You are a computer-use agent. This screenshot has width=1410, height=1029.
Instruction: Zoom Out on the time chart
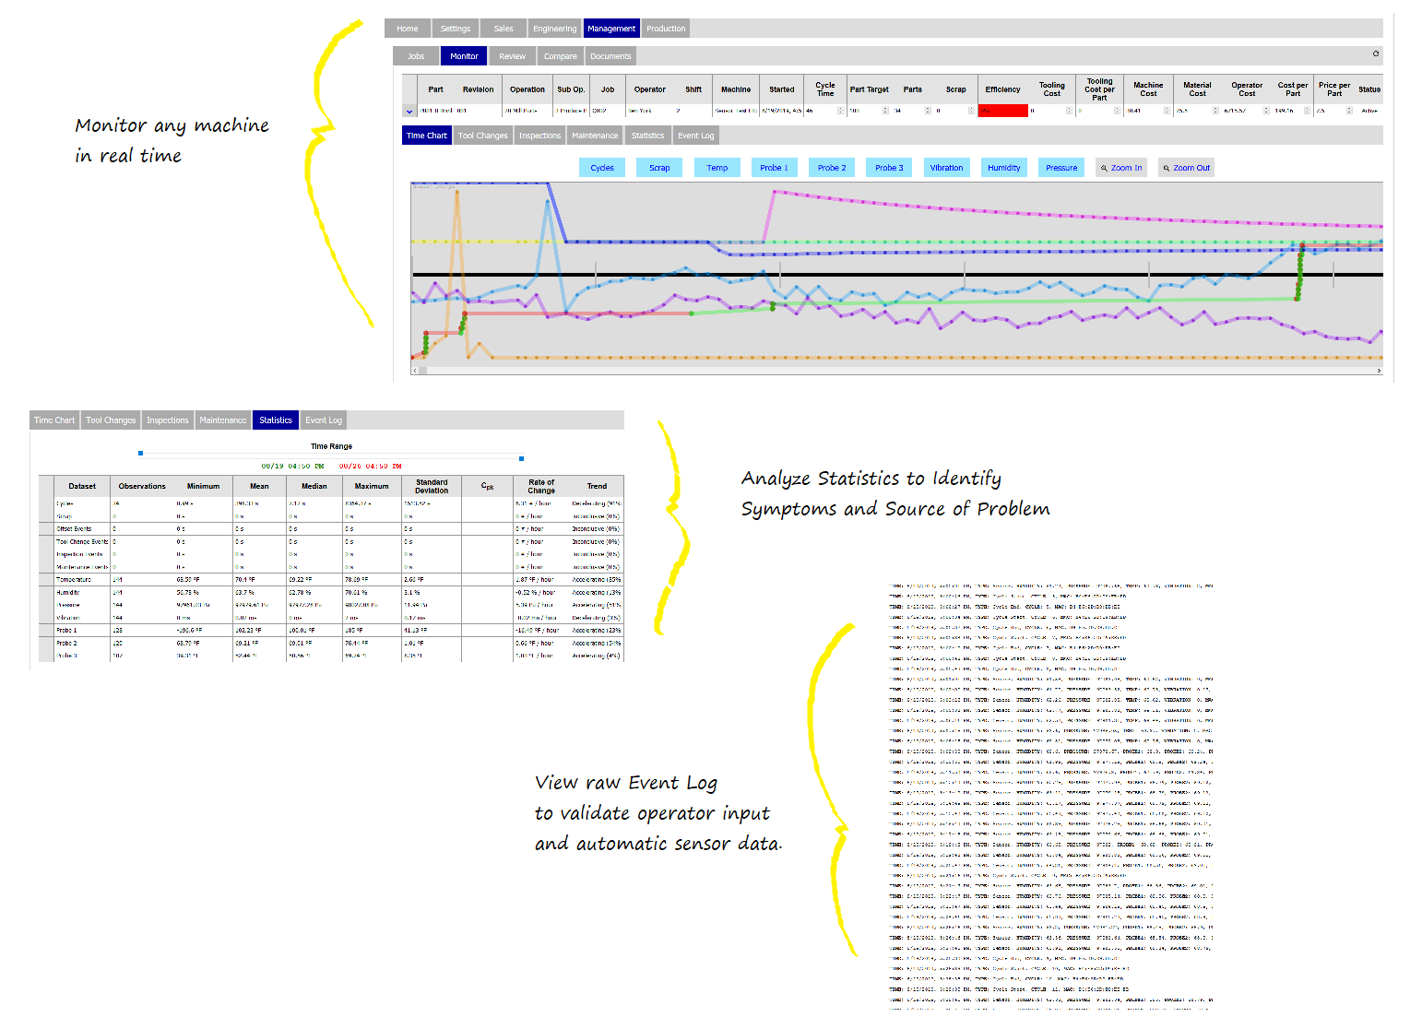click(1186, 168)
